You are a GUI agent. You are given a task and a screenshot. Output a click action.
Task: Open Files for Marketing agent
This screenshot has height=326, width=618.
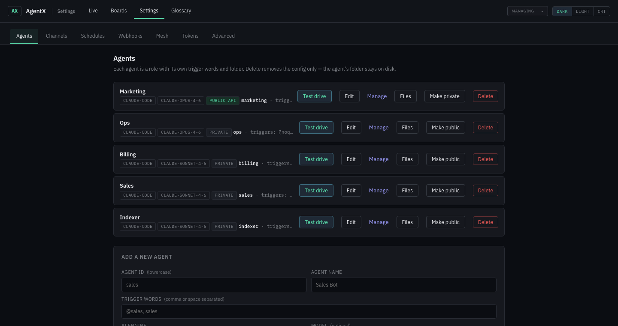pyautogui.click(x=406, y=96)
